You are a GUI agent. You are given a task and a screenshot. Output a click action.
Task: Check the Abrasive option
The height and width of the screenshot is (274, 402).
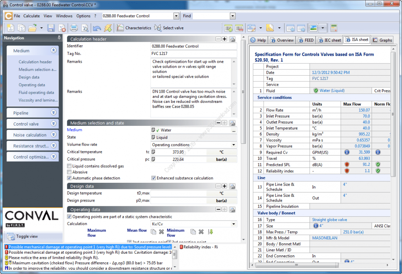pyautogui.click(x=69, y=172)
